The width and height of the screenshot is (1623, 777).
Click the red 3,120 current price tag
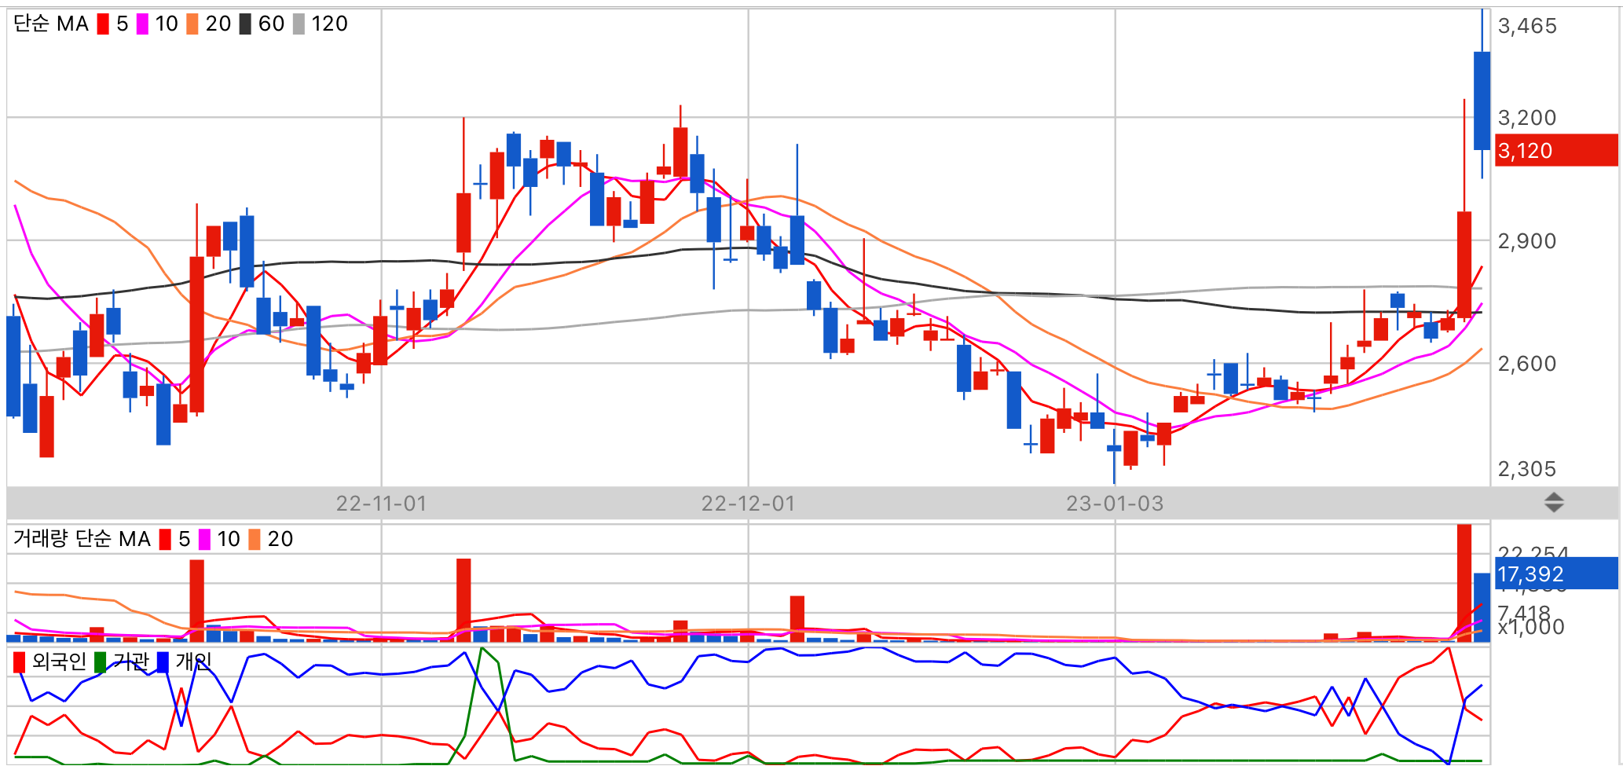point(1555,150)
